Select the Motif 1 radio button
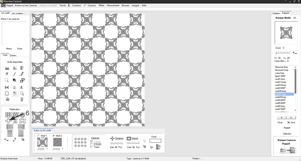 [39, 136]
